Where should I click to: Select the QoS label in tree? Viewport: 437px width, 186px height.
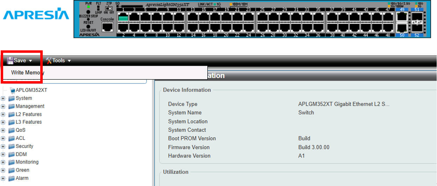[x=21, y=130]
